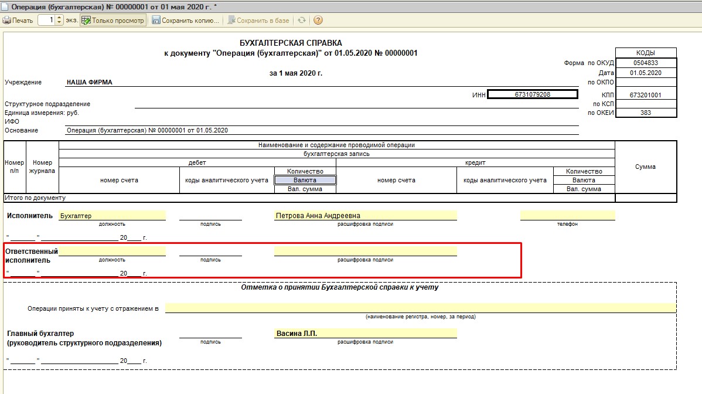Viewport: 702px width, 394px height.
Task: Open help with the question mark icon
Action: coord(318,21)
